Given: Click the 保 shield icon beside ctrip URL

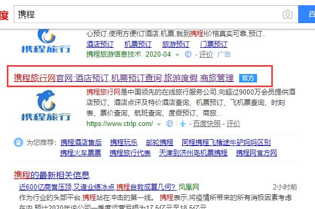Looking at the screenshot, I should coord(170,124).
